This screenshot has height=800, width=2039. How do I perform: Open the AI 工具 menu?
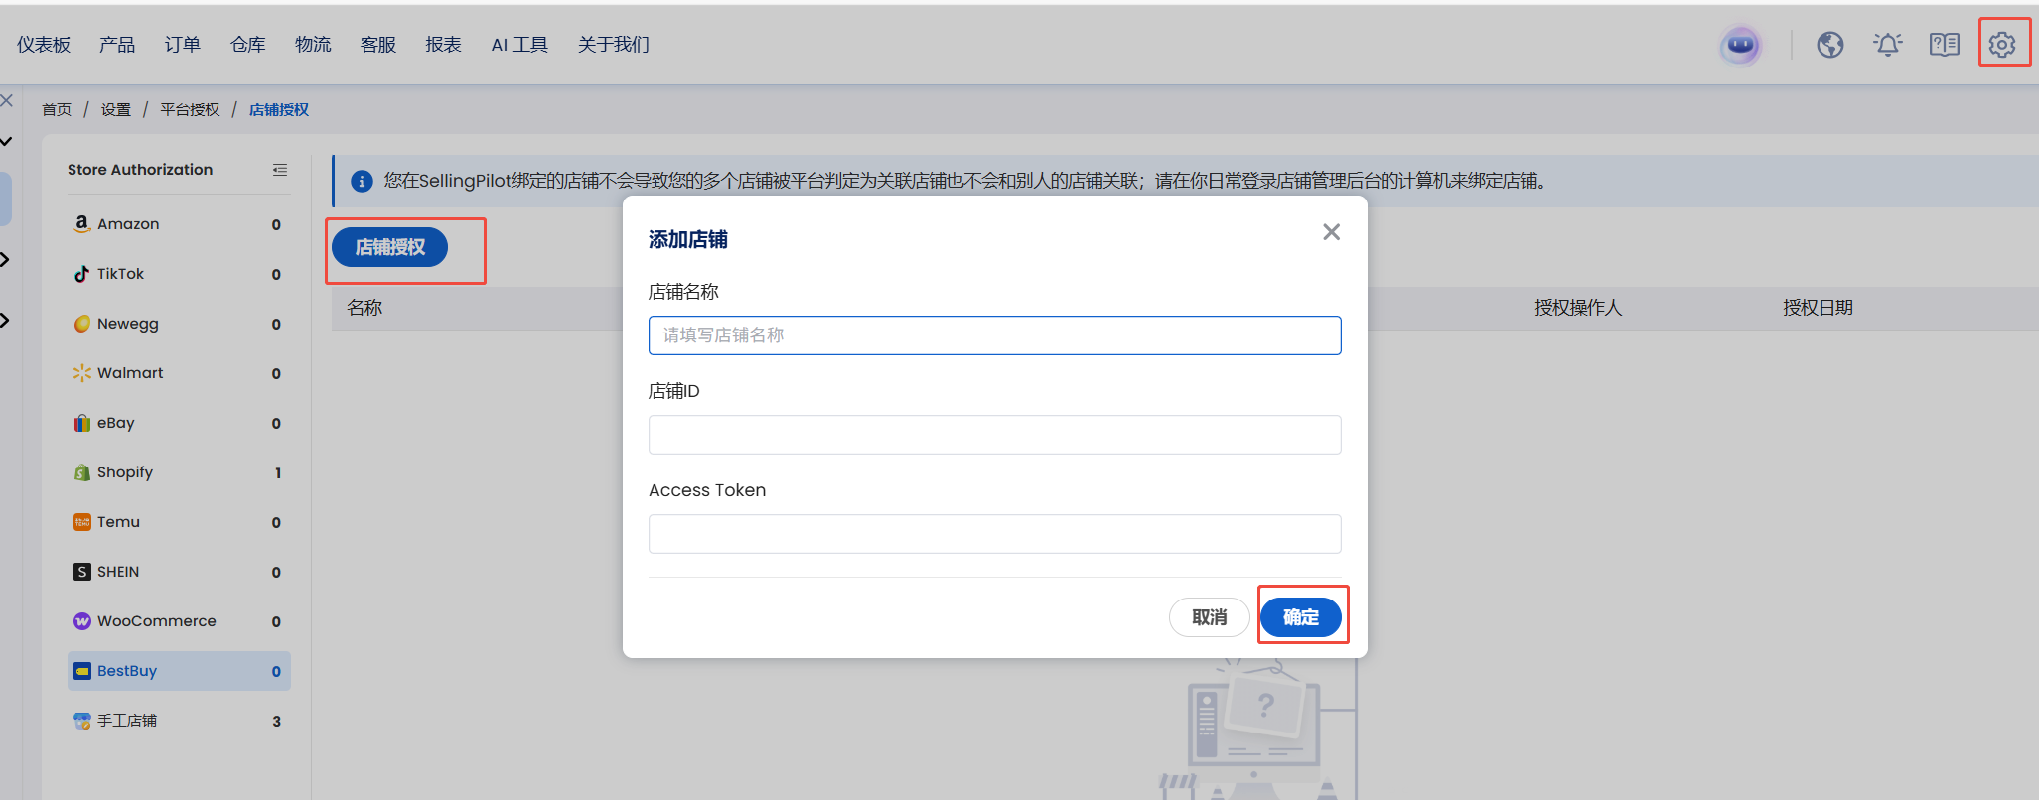[519, 45]
